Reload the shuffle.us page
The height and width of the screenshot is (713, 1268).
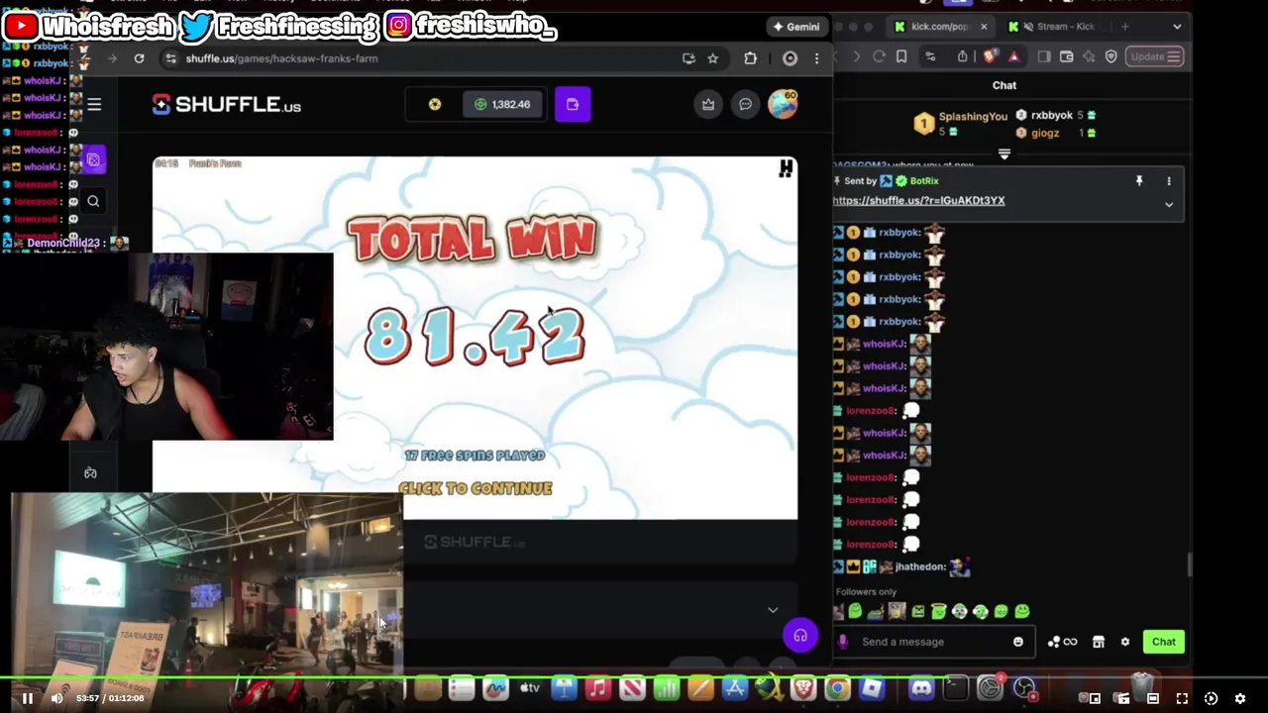coord(139,58)
